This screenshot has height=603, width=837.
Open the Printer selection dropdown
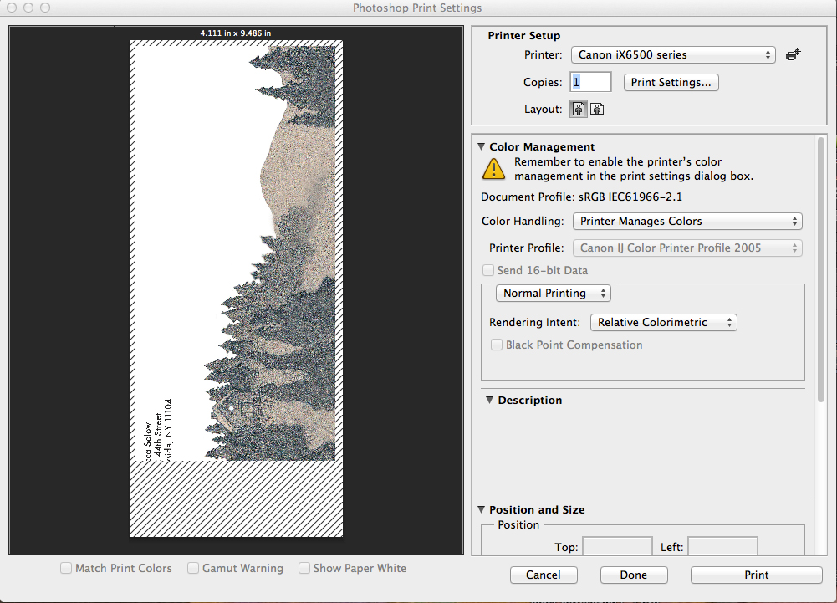coord(673,55)
